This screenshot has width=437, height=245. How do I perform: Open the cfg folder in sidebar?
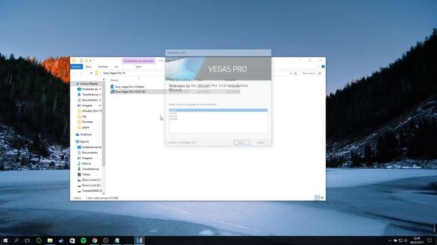coord(84,116)
